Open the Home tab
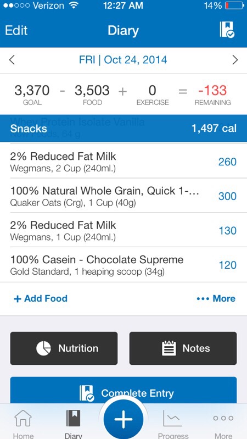Image resolution: width=247 pixels, height=439 pixels. [23, 424]
